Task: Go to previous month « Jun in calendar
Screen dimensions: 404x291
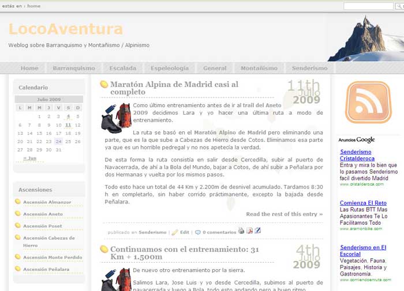Action: (29, 158)
